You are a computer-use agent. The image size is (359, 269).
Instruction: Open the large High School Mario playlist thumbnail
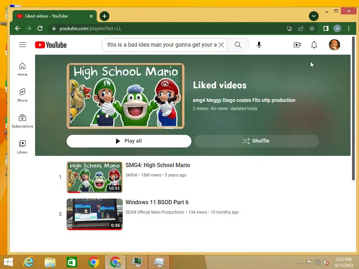pos(126,96)
